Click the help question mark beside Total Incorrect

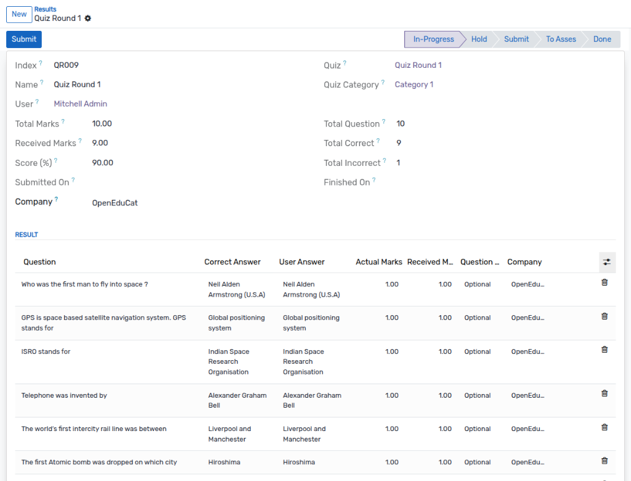[385, 160]
